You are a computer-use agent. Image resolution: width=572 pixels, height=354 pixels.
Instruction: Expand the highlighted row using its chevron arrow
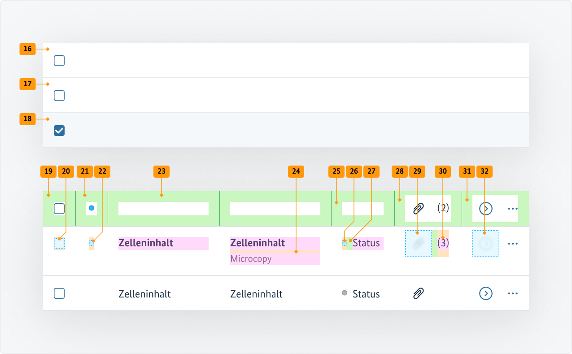pos(486,243)
